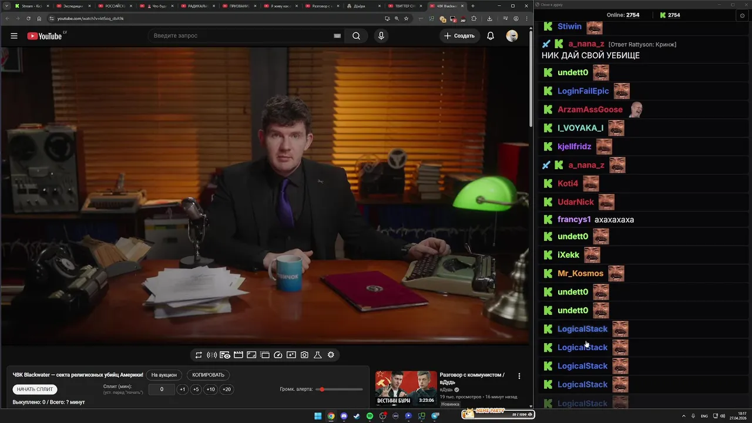This screenshot has width=752, height=423.
Task: Open Steam from the taskbar
Action: [357, 416]
